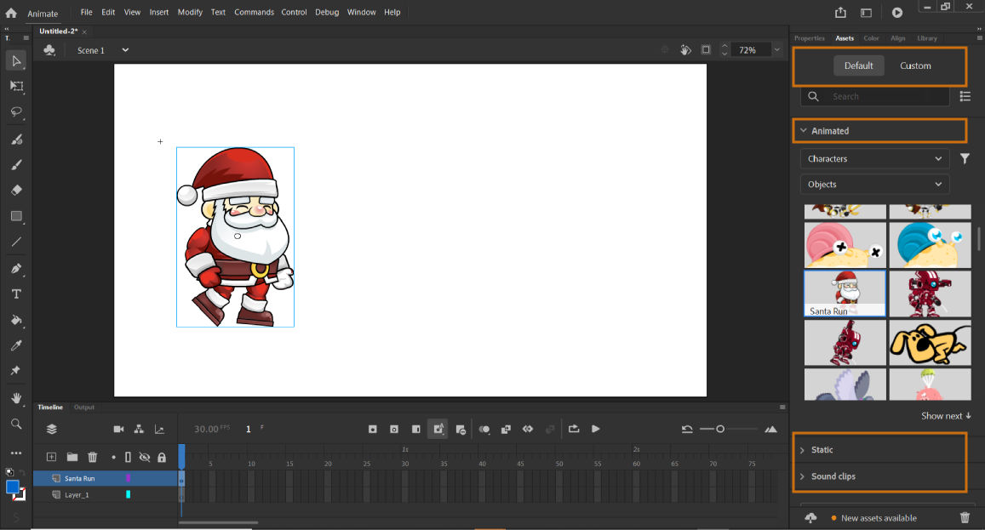Select the Santa Run asset thumbnail
985x530 pixels.
845,293
